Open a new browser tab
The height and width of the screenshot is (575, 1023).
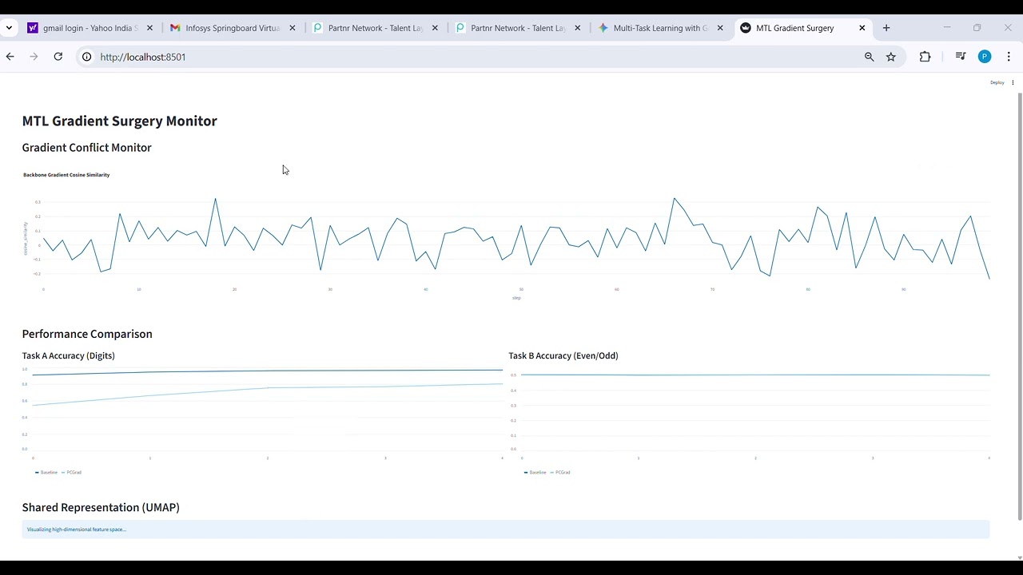886,28
